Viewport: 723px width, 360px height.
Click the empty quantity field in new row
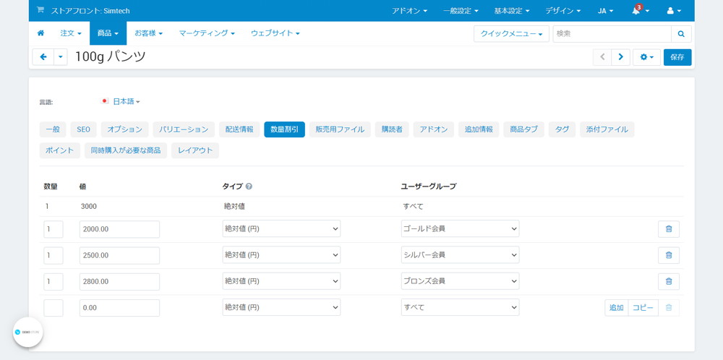click(x=54, y=308)
